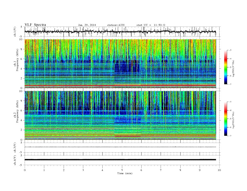The height and width of the screenshot is (191, 247).
Task: Click the "5" tick on ch.3(V) axis
Action: [22, 143]
